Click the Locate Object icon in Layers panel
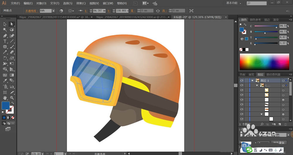The image size is (293, 155). tap(262, 124)
